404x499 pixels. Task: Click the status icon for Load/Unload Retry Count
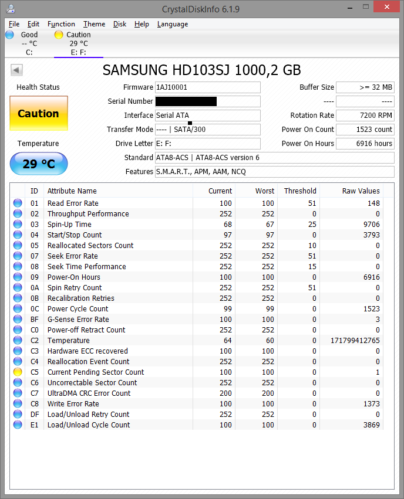point(18,414)
